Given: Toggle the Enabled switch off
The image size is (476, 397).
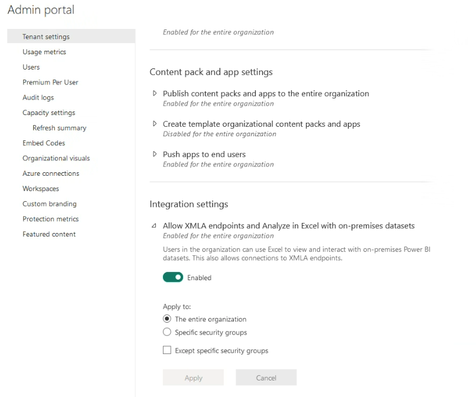Looking at the screenshot, I should click(173, 277).
